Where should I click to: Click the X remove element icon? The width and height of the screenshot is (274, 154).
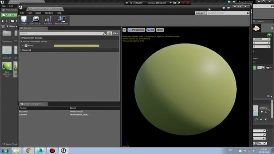[265, 119]
